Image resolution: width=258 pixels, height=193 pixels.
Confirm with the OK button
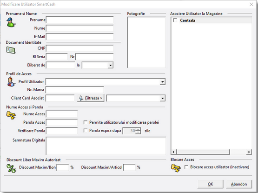click(x=210, y=184)
